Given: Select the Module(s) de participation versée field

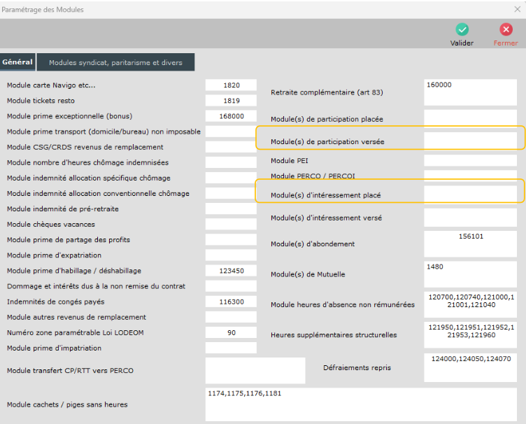Looking at the screenshot, I should (470, 141).
